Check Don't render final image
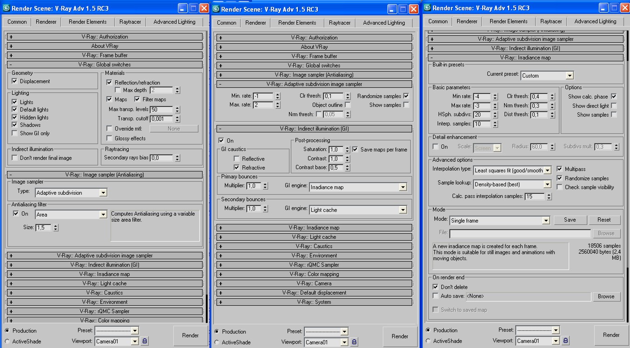 point(14,158)
